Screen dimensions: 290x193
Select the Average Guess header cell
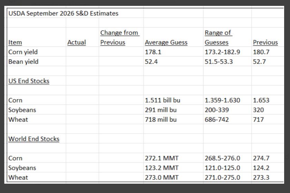coord(166,42)
